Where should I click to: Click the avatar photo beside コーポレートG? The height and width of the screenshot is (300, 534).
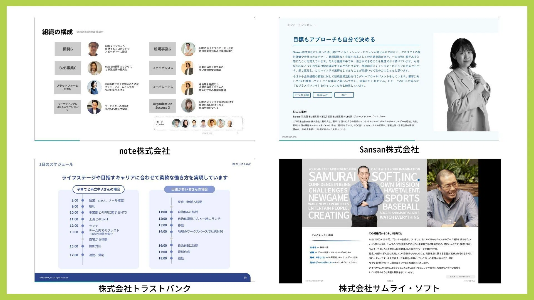(188, 88)
